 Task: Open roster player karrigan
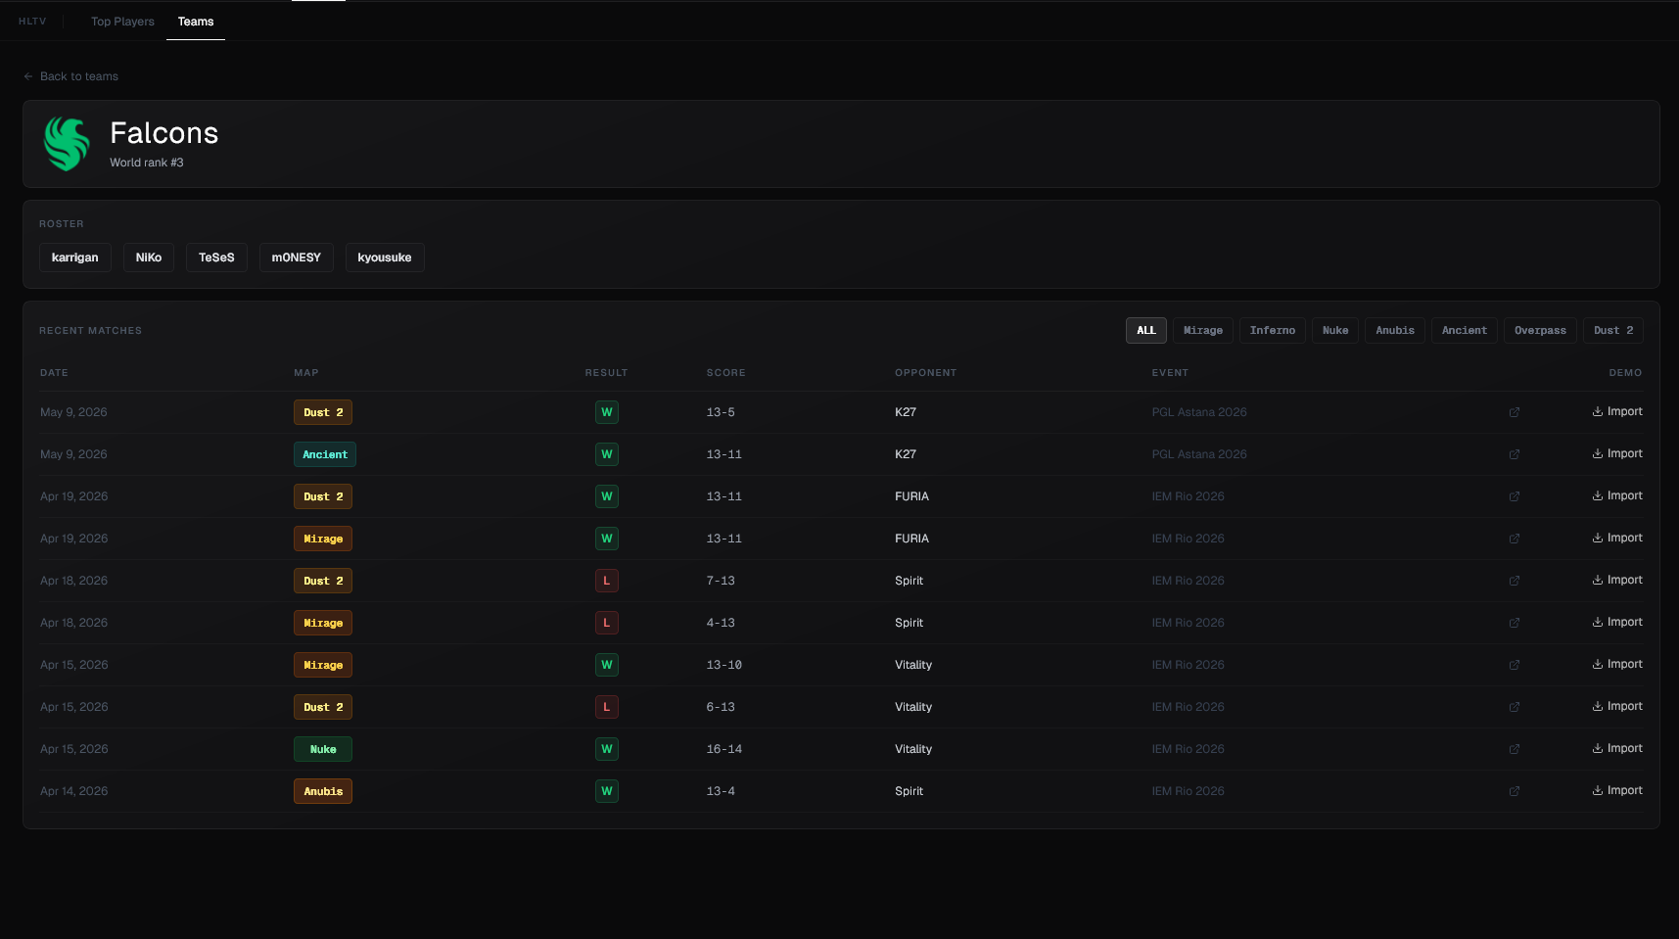75,258
